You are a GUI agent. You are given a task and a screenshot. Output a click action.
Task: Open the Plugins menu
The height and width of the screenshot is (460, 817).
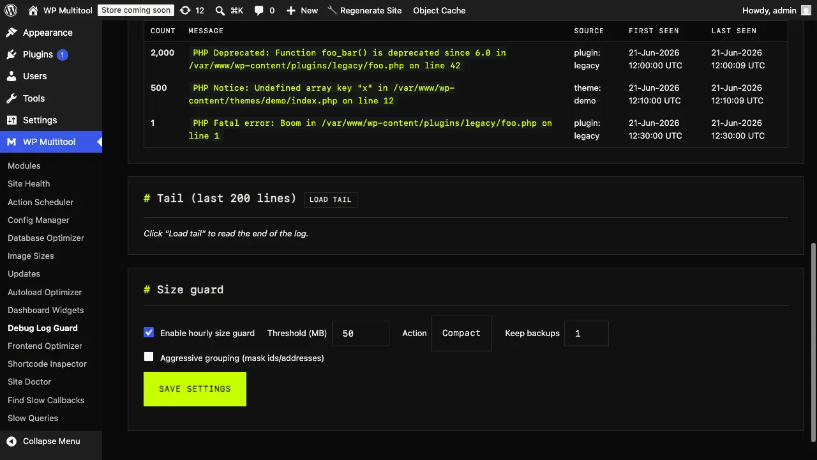(x=51, y=54)
